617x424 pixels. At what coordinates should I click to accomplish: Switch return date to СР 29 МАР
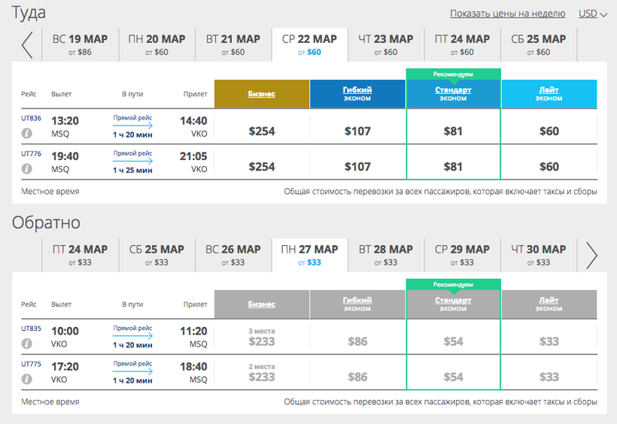pos(462,256)
